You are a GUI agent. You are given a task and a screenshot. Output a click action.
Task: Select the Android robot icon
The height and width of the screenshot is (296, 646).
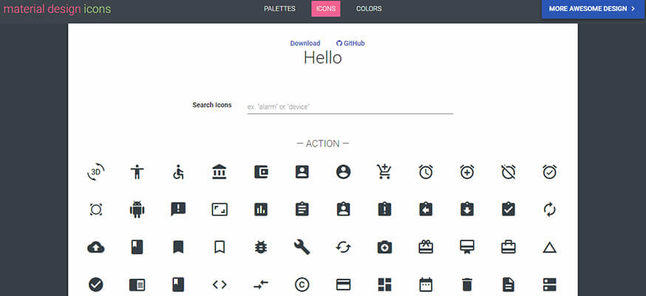click(x=137, y=209)
